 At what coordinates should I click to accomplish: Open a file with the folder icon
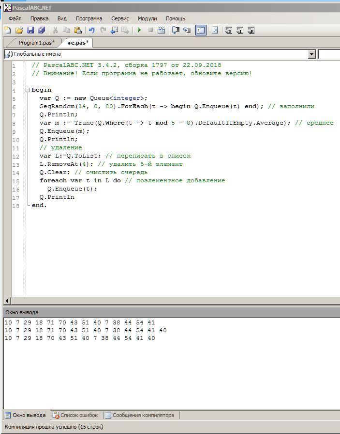click(19, 30)
